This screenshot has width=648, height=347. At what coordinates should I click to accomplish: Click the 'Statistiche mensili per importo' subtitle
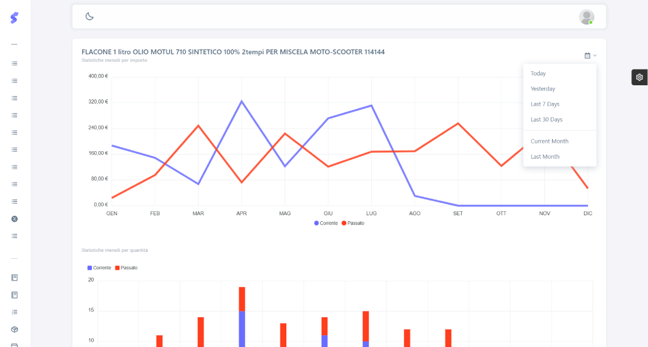pyautogui.click(x=114, y=60)
